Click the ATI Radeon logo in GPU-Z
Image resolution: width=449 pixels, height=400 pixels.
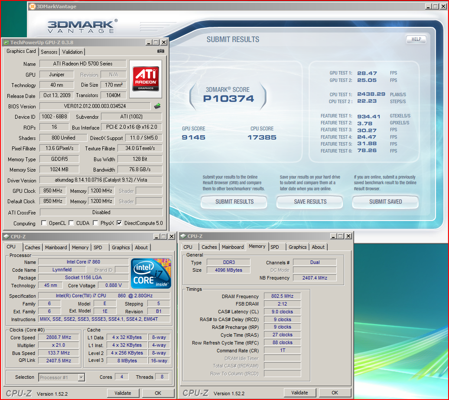click(146, 79)
